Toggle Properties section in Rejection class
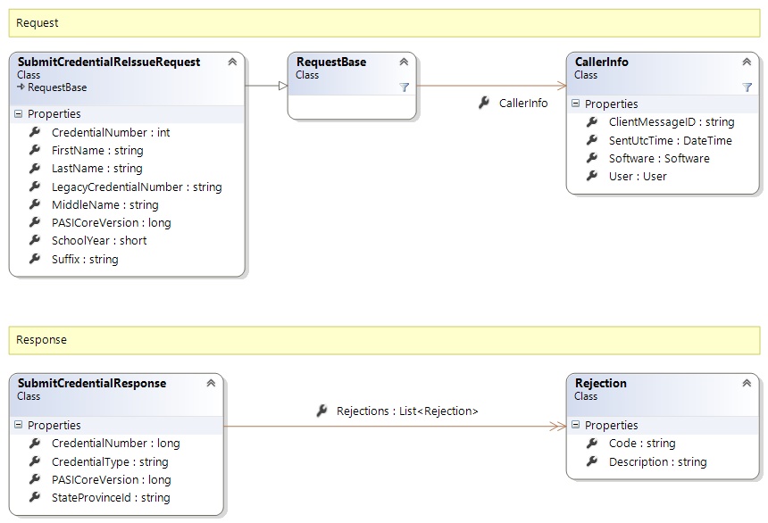The image size is (768, 523). 576,426
